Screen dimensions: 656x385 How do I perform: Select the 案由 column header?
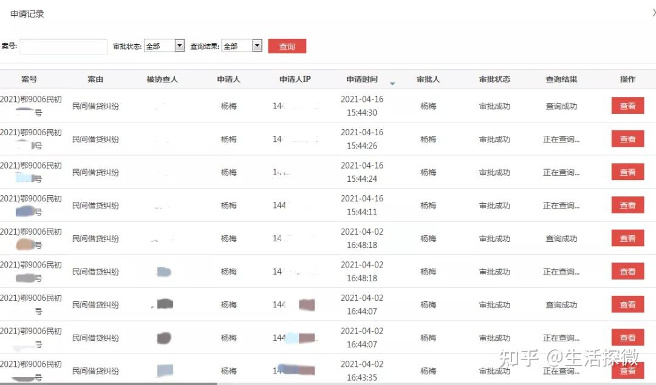click(x=95, y=79)
